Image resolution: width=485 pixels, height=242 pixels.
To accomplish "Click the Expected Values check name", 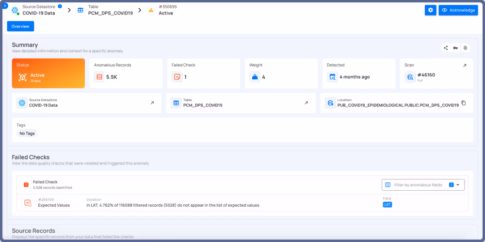I will coord(54,205).
